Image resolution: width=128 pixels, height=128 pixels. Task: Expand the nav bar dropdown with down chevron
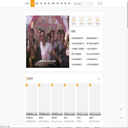(x=70, y=4)
